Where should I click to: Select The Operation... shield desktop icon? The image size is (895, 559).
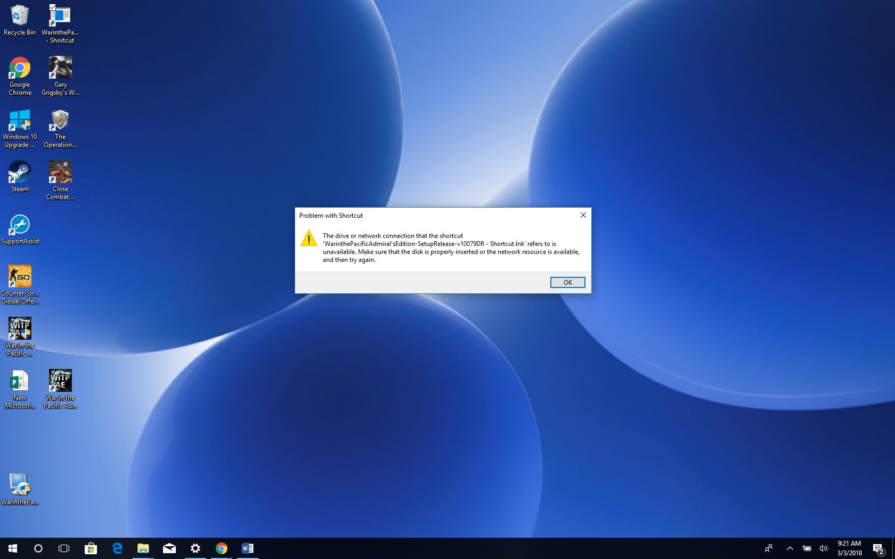60,128
